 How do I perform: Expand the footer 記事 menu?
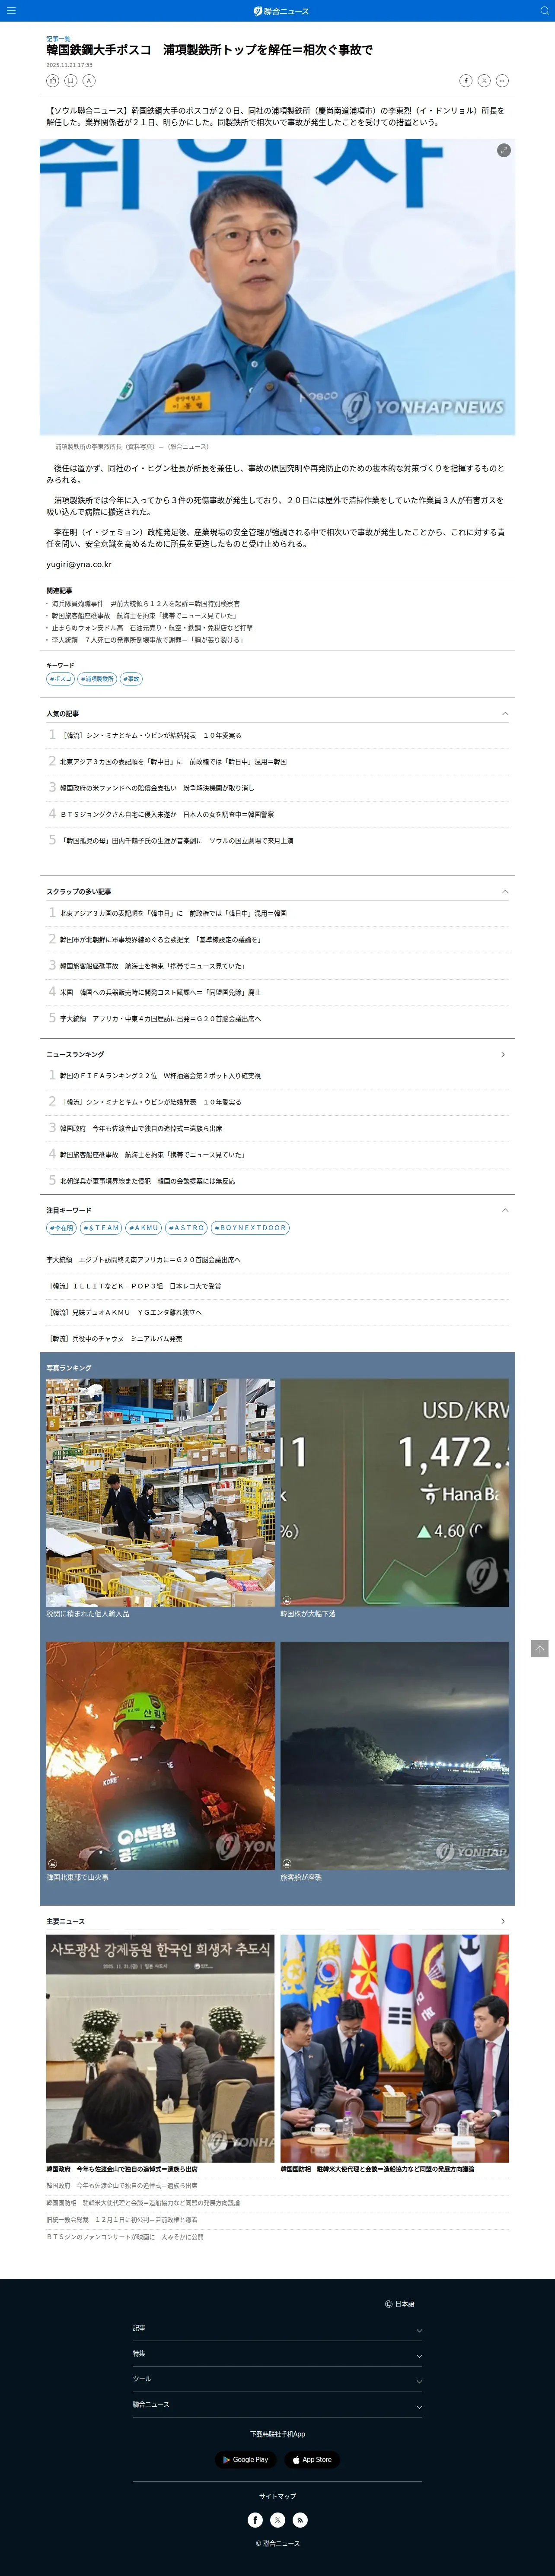tap(277, 2329)
